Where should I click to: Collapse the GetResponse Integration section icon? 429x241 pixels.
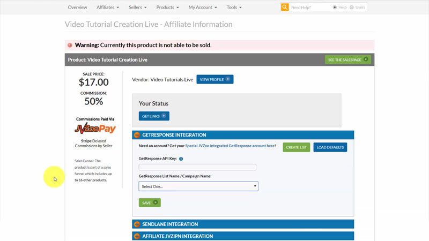point(137,135)
